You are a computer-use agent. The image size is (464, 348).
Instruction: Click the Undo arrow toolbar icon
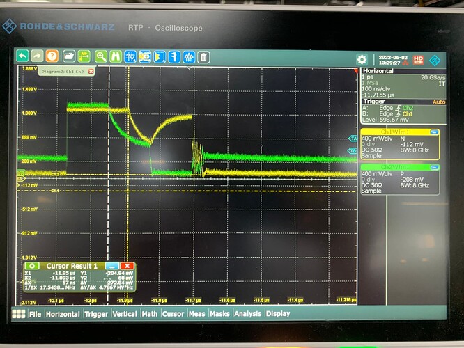(23, 56)
